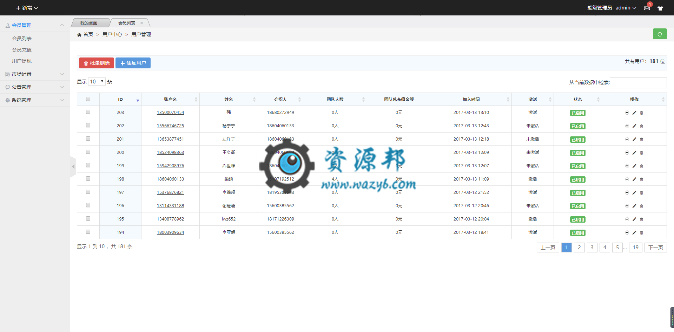This screenshot has height=332, width=674.
Task: Go to page 3
Action: click(592, 248)
